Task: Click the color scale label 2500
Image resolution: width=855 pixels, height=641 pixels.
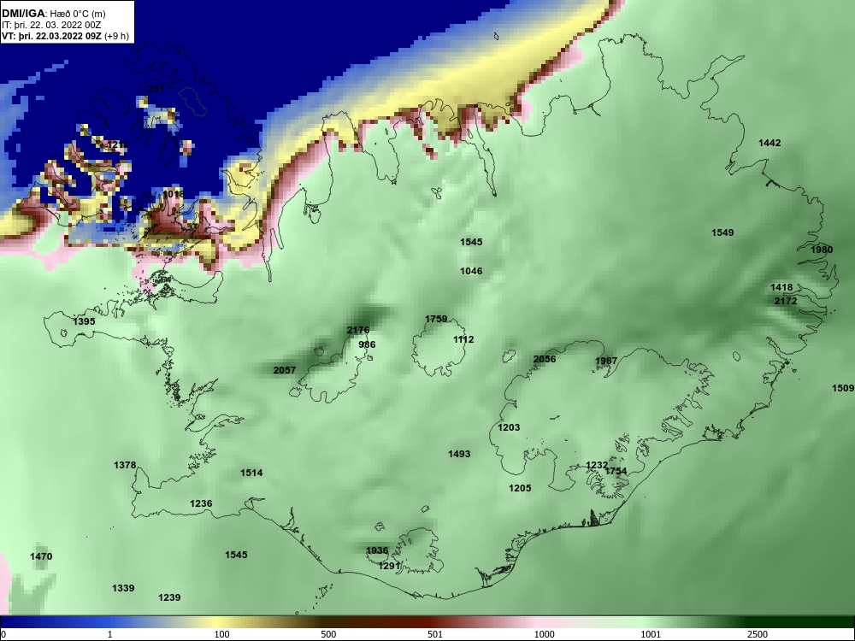Action: pos(758,634)
